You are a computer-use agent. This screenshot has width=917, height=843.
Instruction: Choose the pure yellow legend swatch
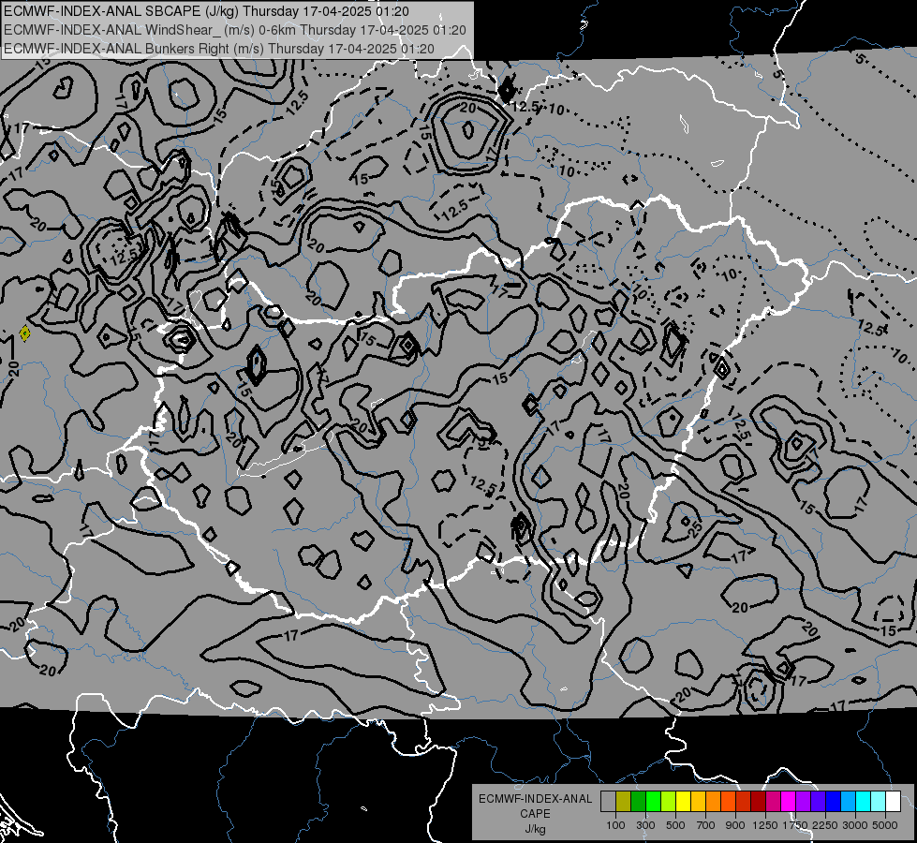[x=683, y=802]
